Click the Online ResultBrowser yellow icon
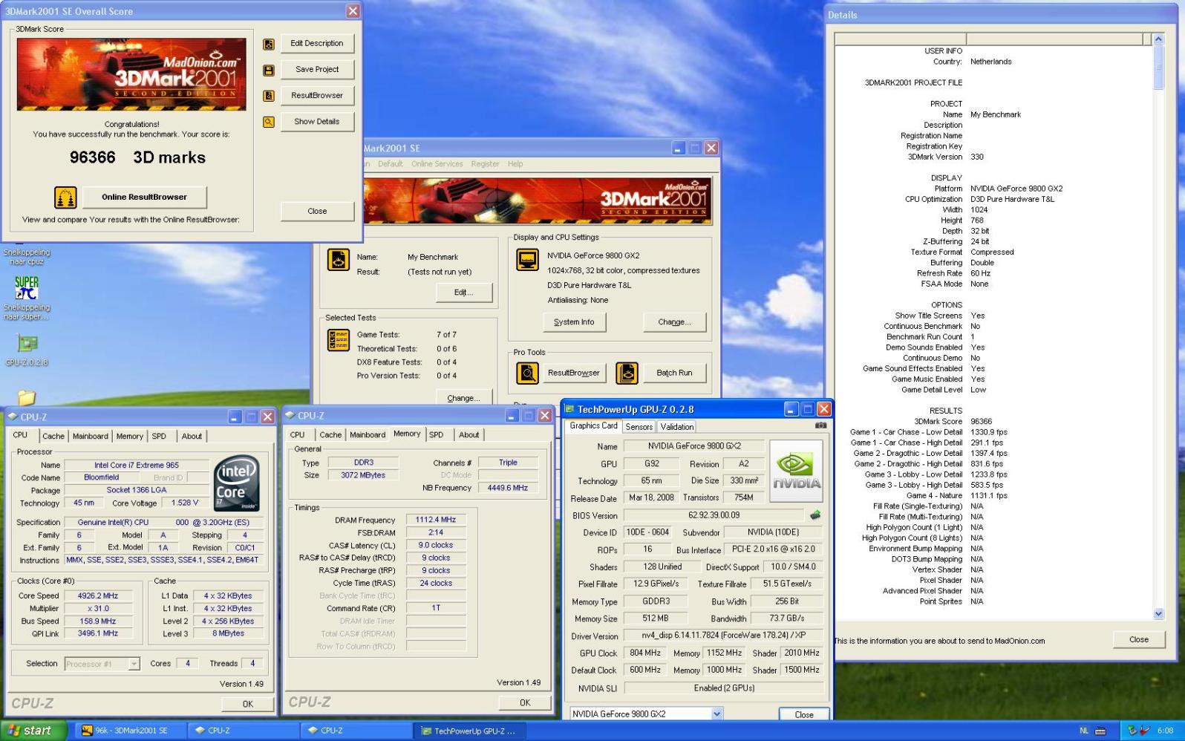 pos(65,198)
